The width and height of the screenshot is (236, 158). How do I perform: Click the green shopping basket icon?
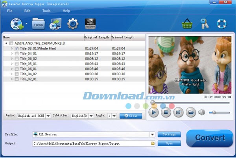tap(187, 24)
